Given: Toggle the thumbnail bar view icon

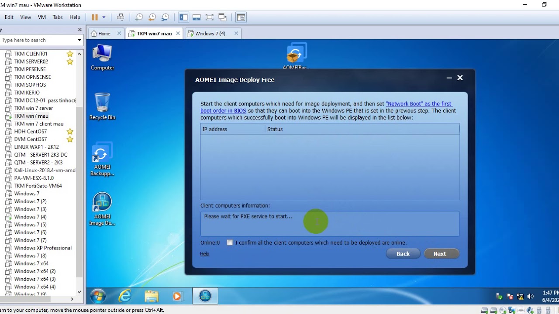Looking at the screenshot, I should click(x=197, y=17).
